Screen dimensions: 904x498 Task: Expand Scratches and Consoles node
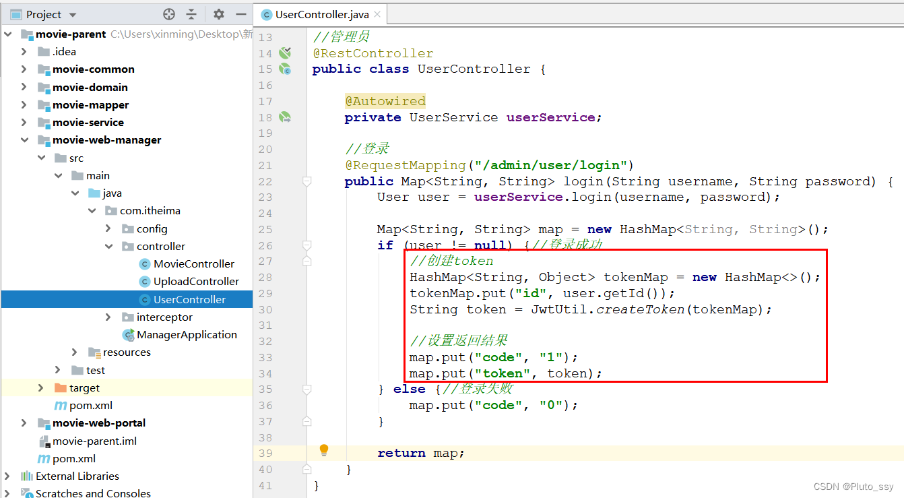click(x=7, y=493)
